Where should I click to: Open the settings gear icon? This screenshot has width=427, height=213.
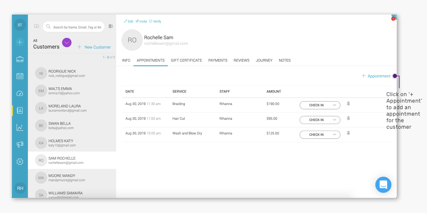tap(20, 162)
